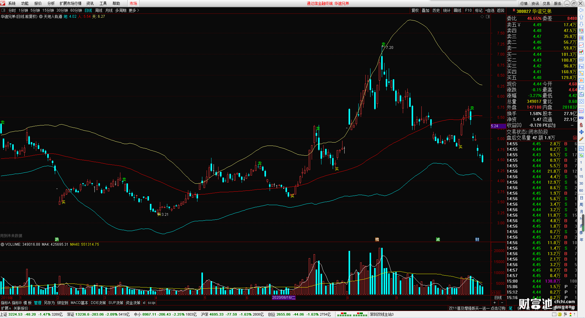
Task: Select the MACD基本 indicator tab
Action: coord(79,303)
